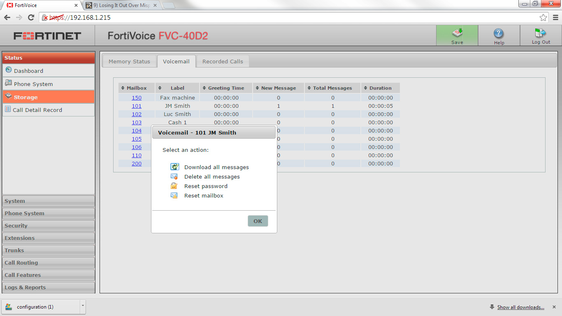The width and height of the screenshot is (562, 316).
Task: Sort the table by Label column
Action: tap(177, 88)
